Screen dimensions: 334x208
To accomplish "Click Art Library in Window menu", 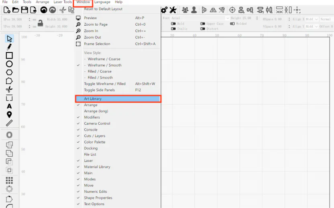I will click(x=93, y=99).
